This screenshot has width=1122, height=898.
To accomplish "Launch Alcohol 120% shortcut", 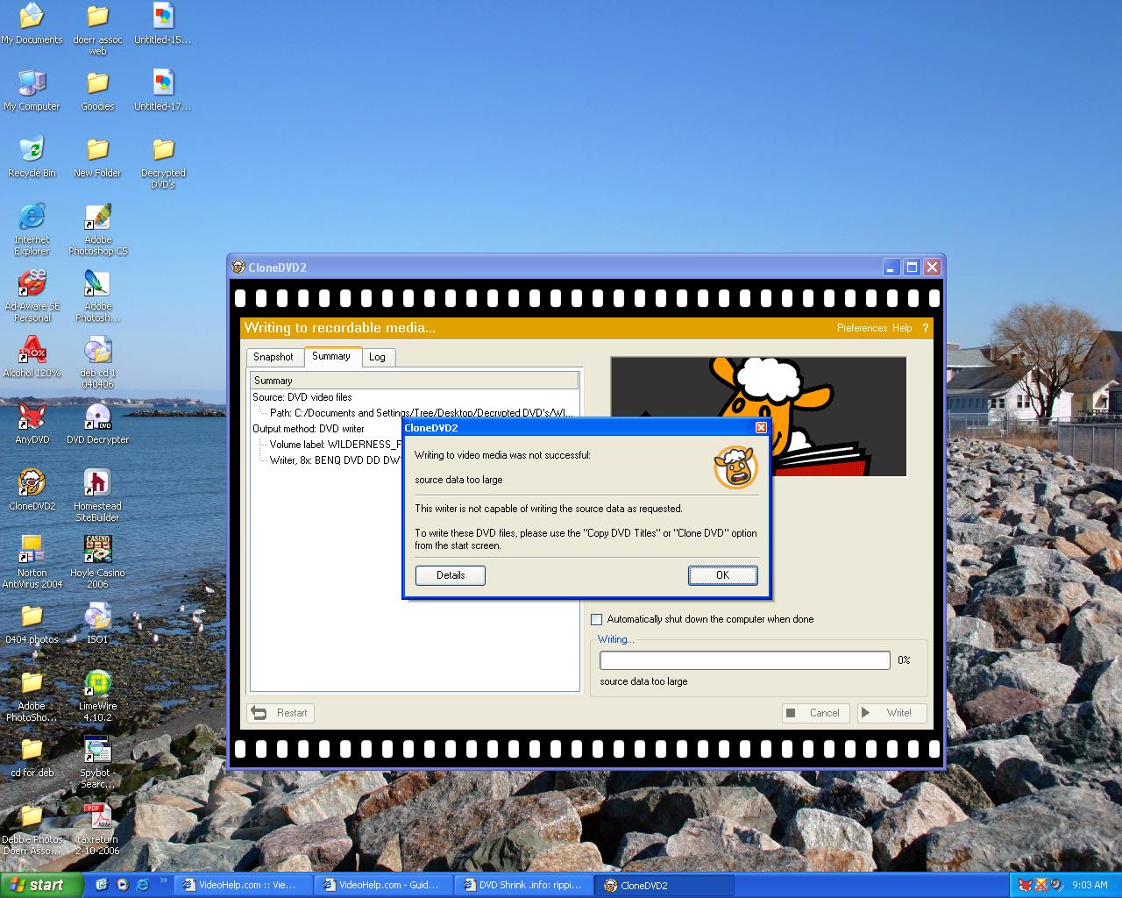I will pyautogui.click(x=32, y=357).
